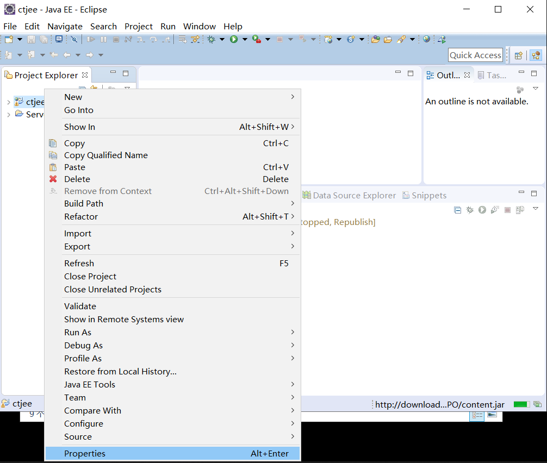Screen dimensions: 547x463
Task: Click the Open Task briefcase icon
Action: [388, 39]
